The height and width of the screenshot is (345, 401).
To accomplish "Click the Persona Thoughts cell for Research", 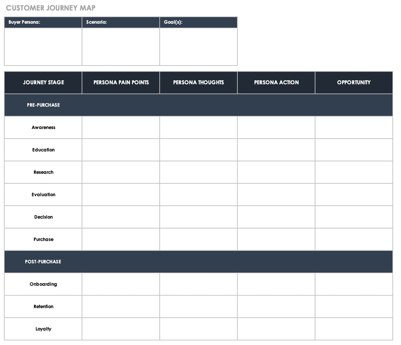I will 199,172.
